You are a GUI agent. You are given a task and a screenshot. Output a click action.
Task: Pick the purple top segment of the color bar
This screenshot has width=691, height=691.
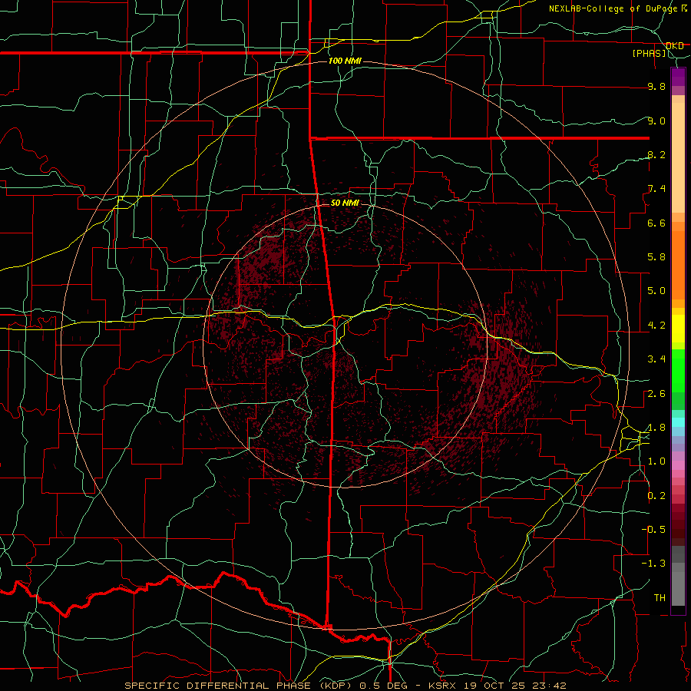pos(678,77)
